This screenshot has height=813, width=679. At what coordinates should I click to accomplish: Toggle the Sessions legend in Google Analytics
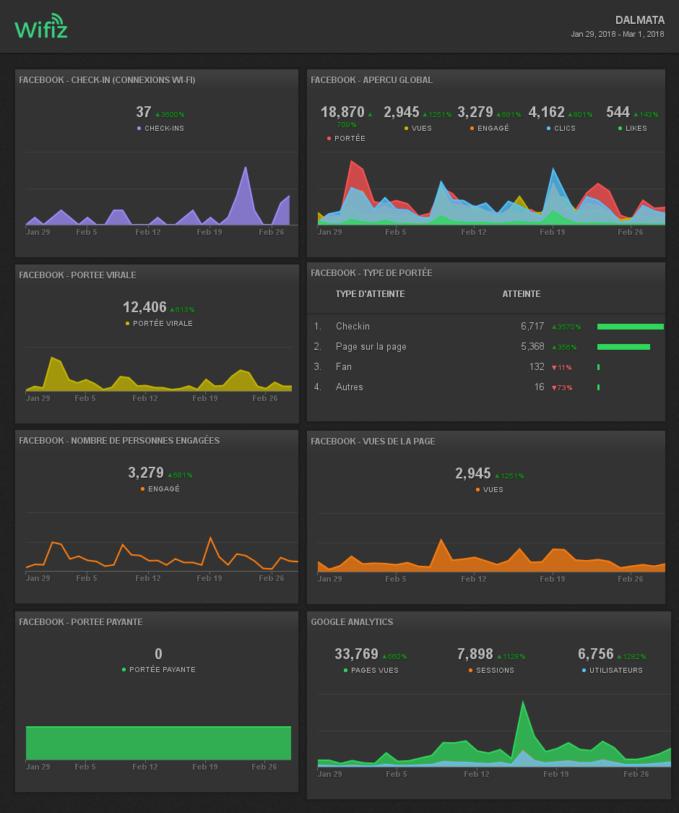(x=490, y=671)
